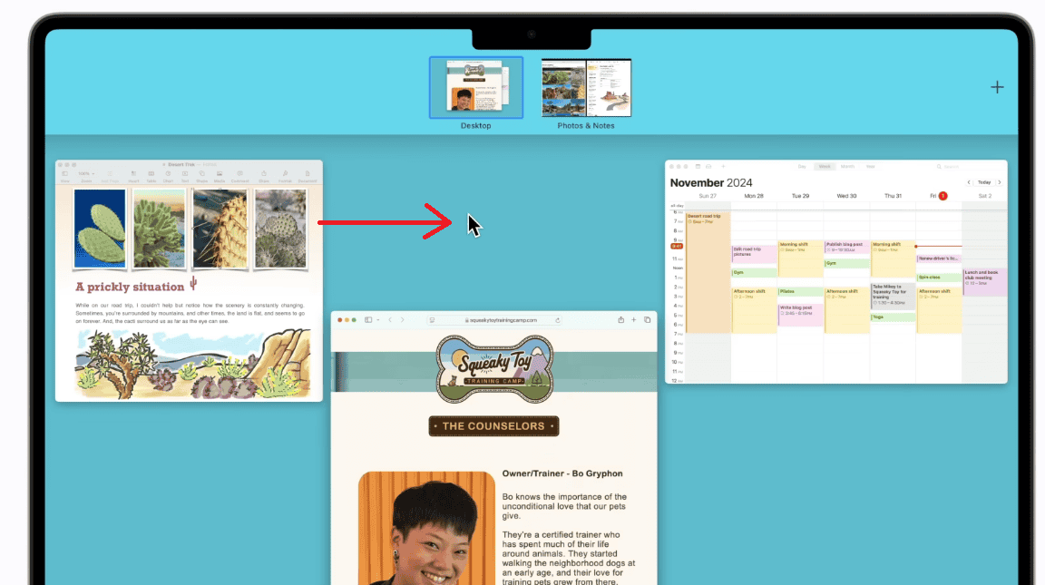Click Add Page in the Pages toolbar
1045x585 pixels.
tap(110, 173)
